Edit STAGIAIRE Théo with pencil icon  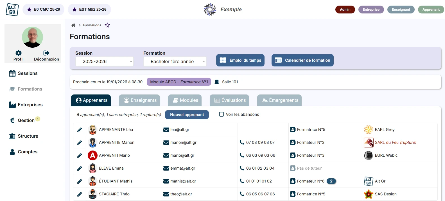click(x=80, y=194)
